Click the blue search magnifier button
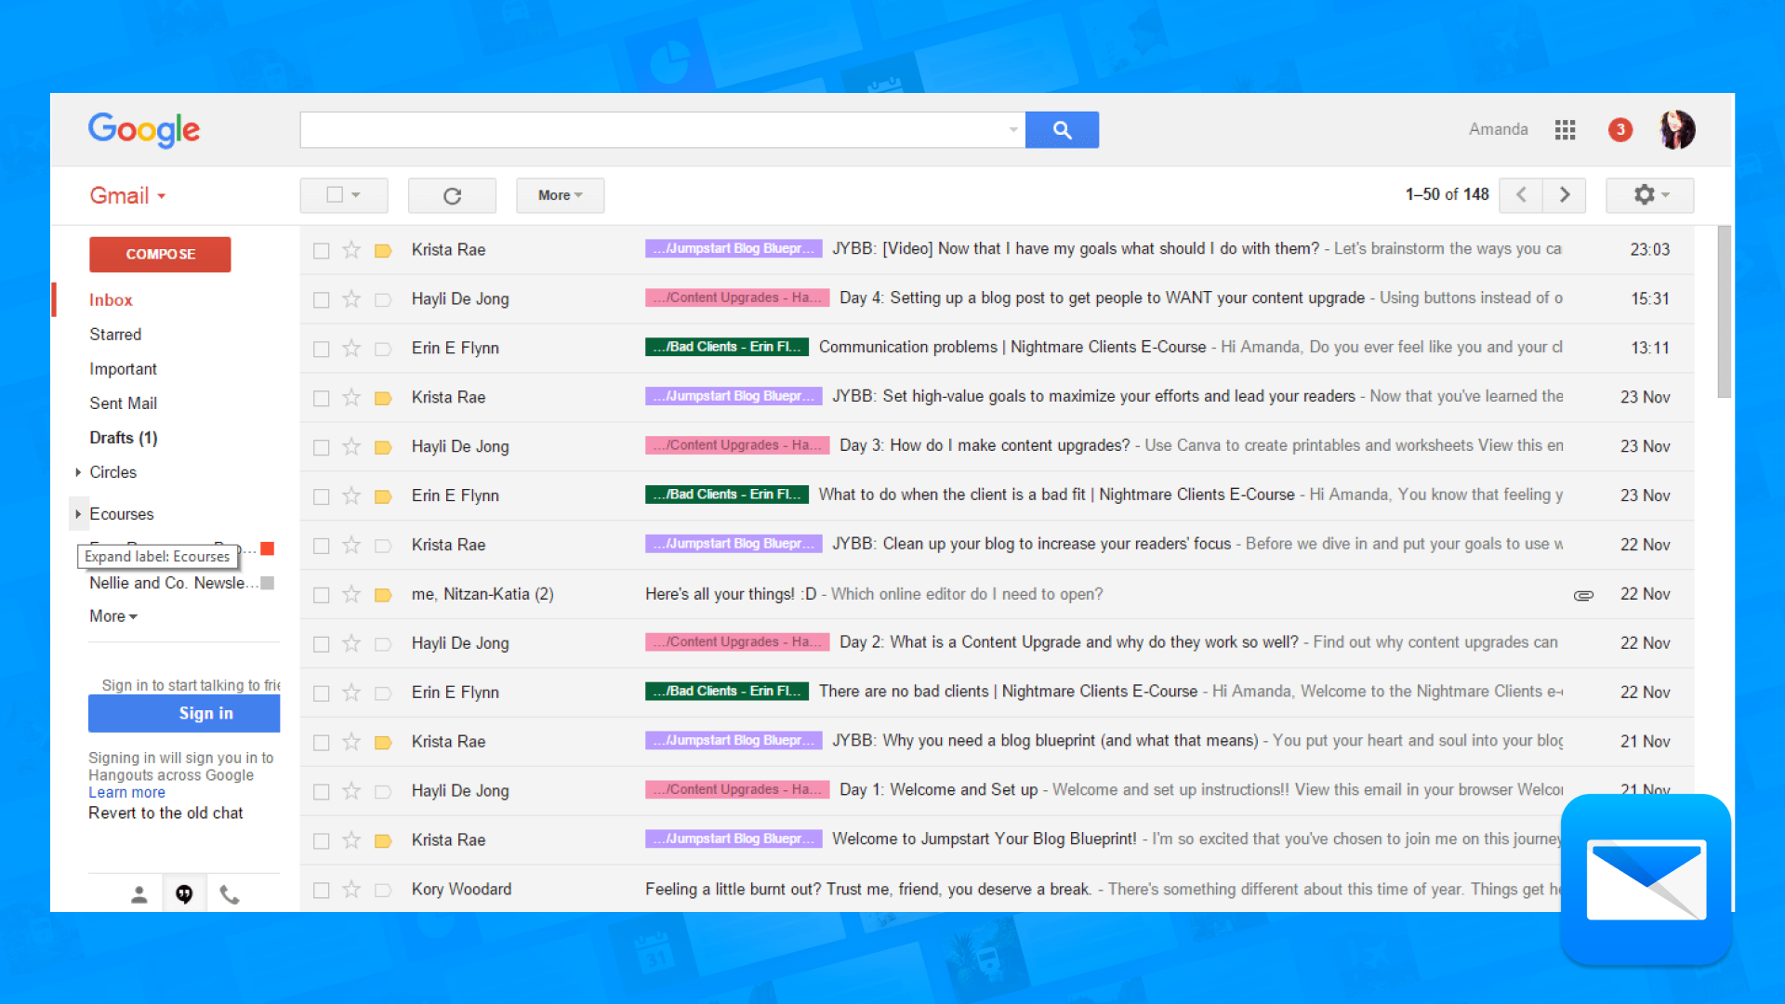The width and height of the screenshot is (1785, 1004). 1062,130
